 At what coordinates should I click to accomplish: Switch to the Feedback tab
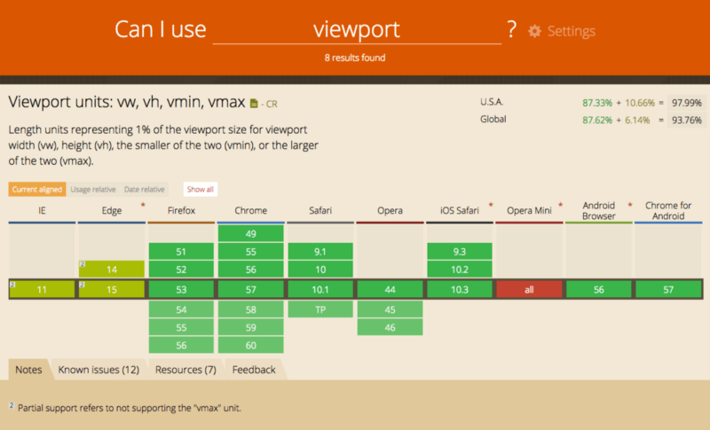(x=254, y=370)
